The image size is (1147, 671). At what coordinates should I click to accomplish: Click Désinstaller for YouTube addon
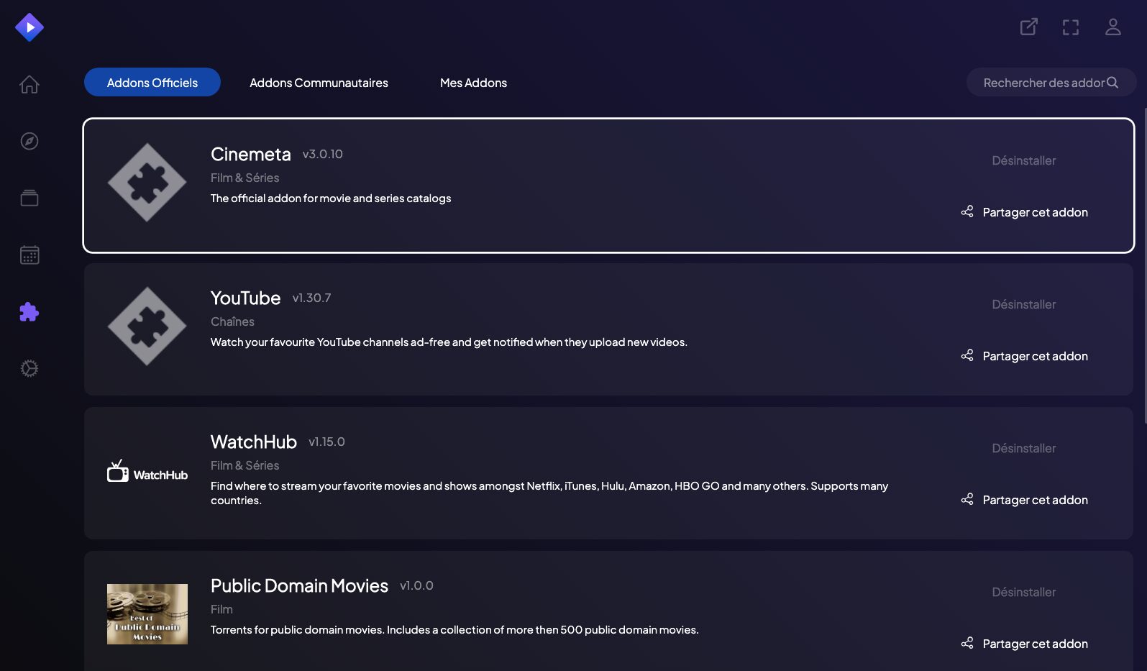(1024, 304)
